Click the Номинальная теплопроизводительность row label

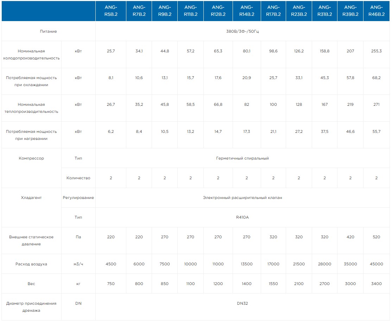(x=31, y=108)
